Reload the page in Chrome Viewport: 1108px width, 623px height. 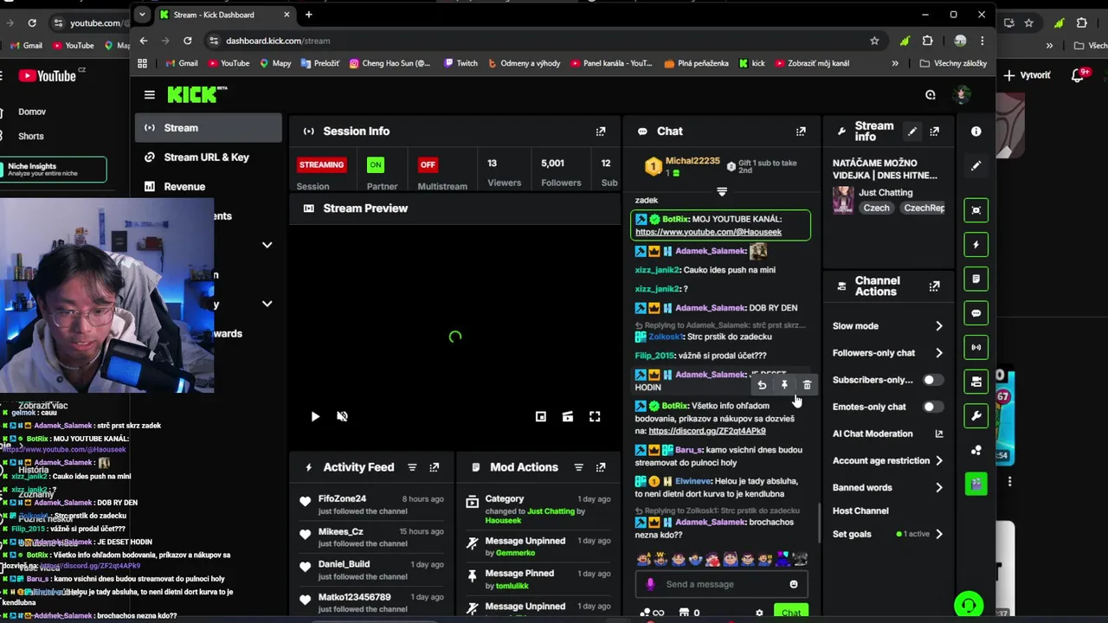pyautogui.click(x=188, y=41)
